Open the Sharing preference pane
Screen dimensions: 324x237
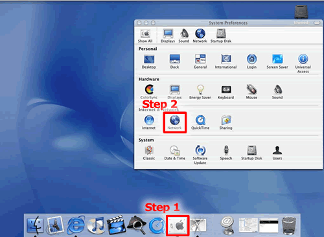point(226,122)
